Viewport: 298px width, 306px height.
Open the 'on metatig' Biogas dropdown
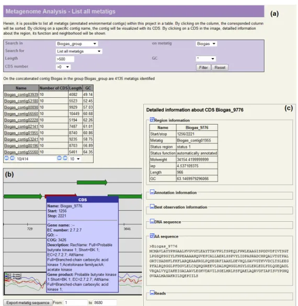coord(206,44)
